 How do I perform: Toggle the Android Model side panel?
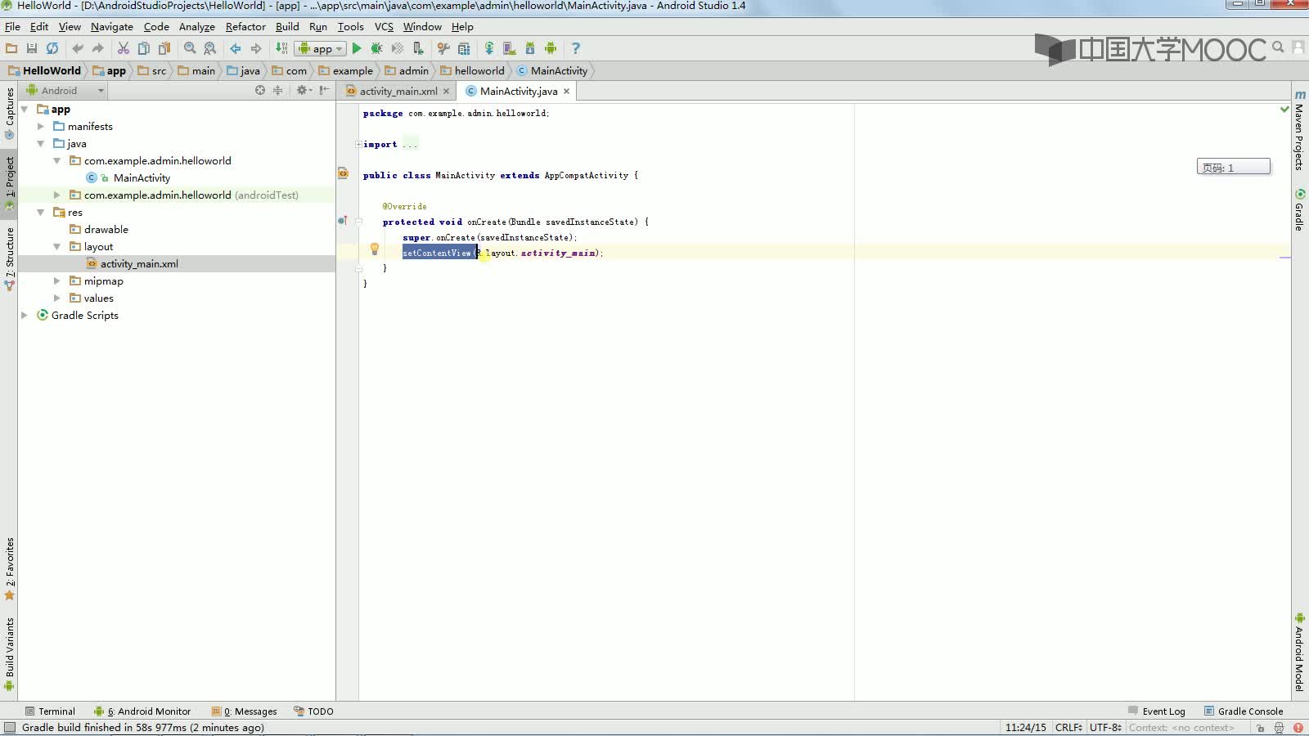(1299, 653)
